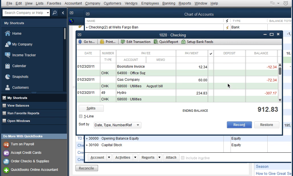Select the 30100 Capital Stock account row
Viewport: 293px width, 176px height.
tap(154, 145)
